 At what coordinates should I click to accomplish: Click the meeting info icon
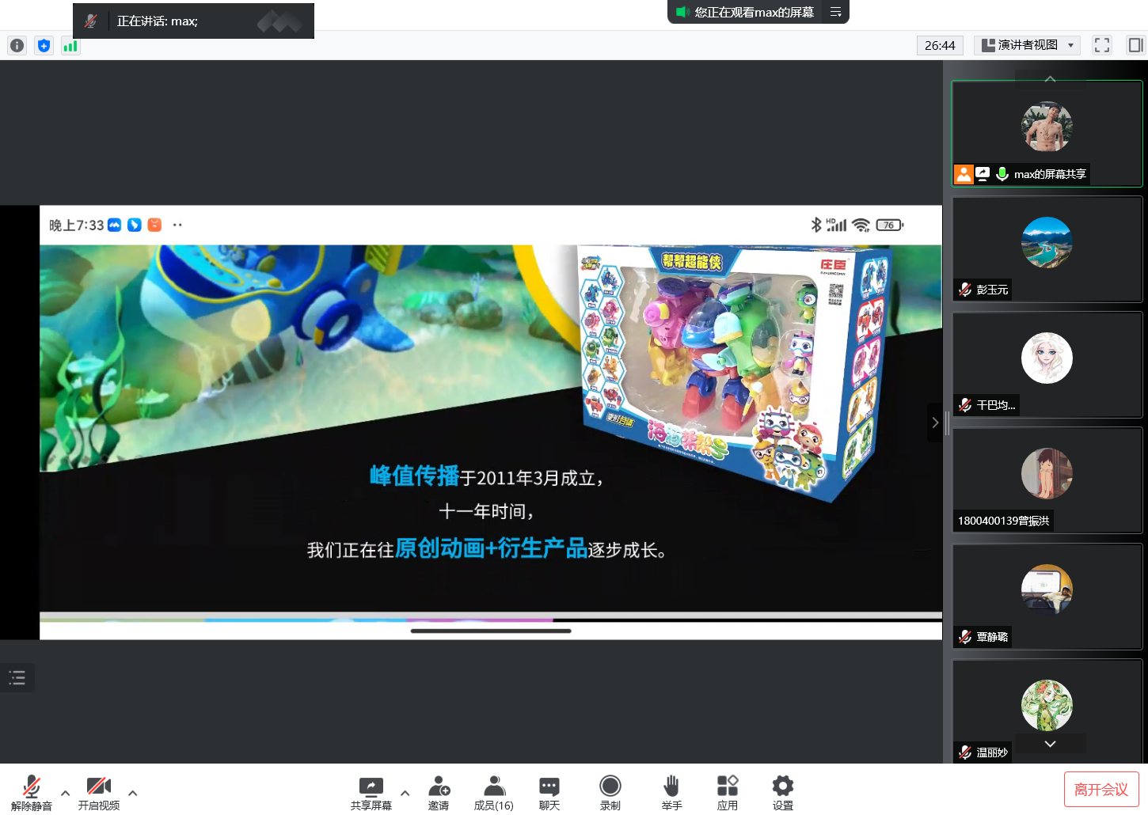(17, 46)
